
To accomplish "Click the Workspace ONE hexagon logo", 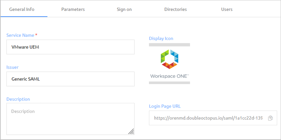I will tap(169, 59).
